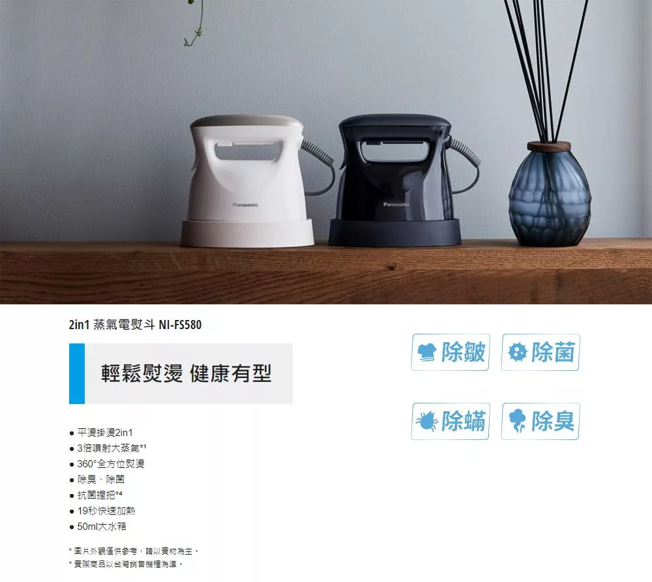Click the 360°全方位熨燙 feature bullet
Image resolution: width=652 pixels, height=582 pixels.
coord(107,464)
